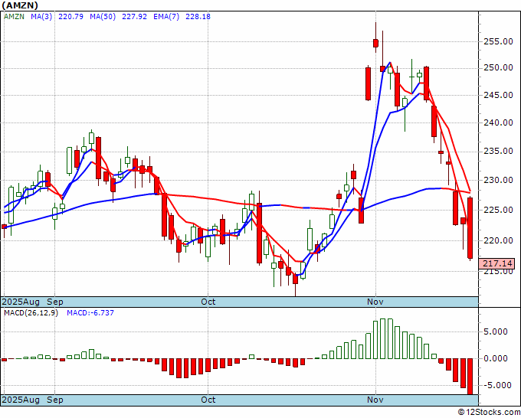
Task: Click Sep on the price chart time axis
Action: [55, 302]
